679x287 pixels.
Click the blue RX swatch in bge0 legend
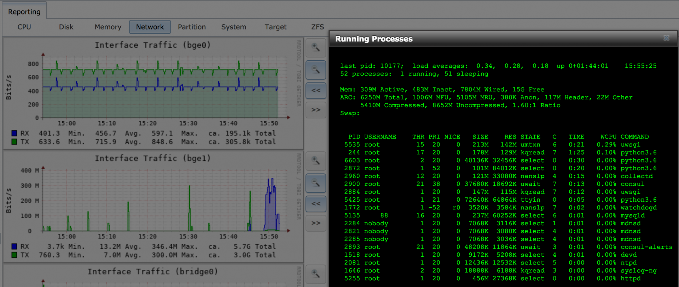pyautogui.click(x=14, y=133)
